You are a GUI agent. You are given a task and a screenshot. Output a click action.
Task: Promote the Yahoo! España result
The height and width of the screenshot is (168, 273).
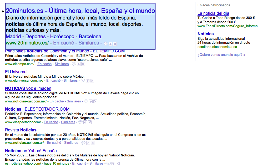[x=113, y=164]
